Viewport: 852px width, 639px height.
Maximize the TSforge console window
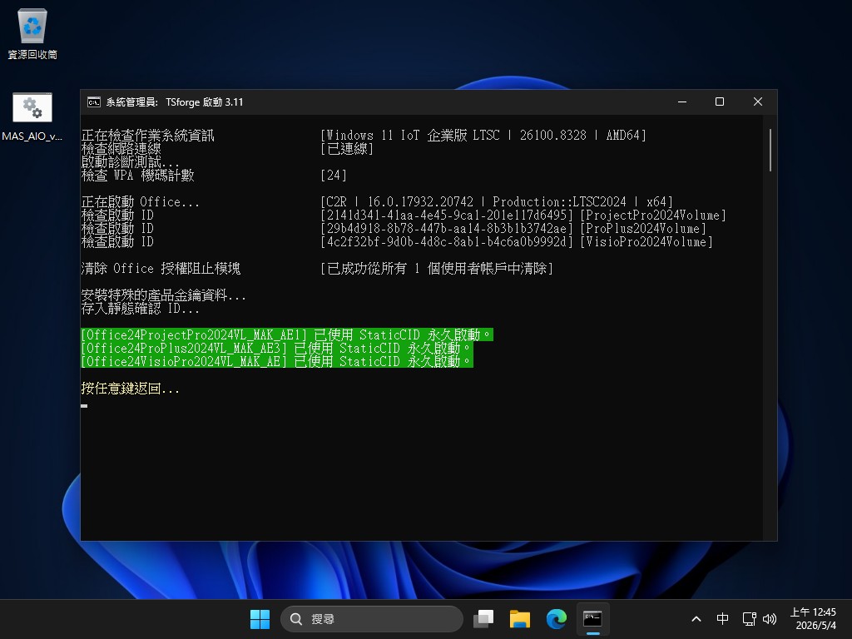(x=720, y=102)
